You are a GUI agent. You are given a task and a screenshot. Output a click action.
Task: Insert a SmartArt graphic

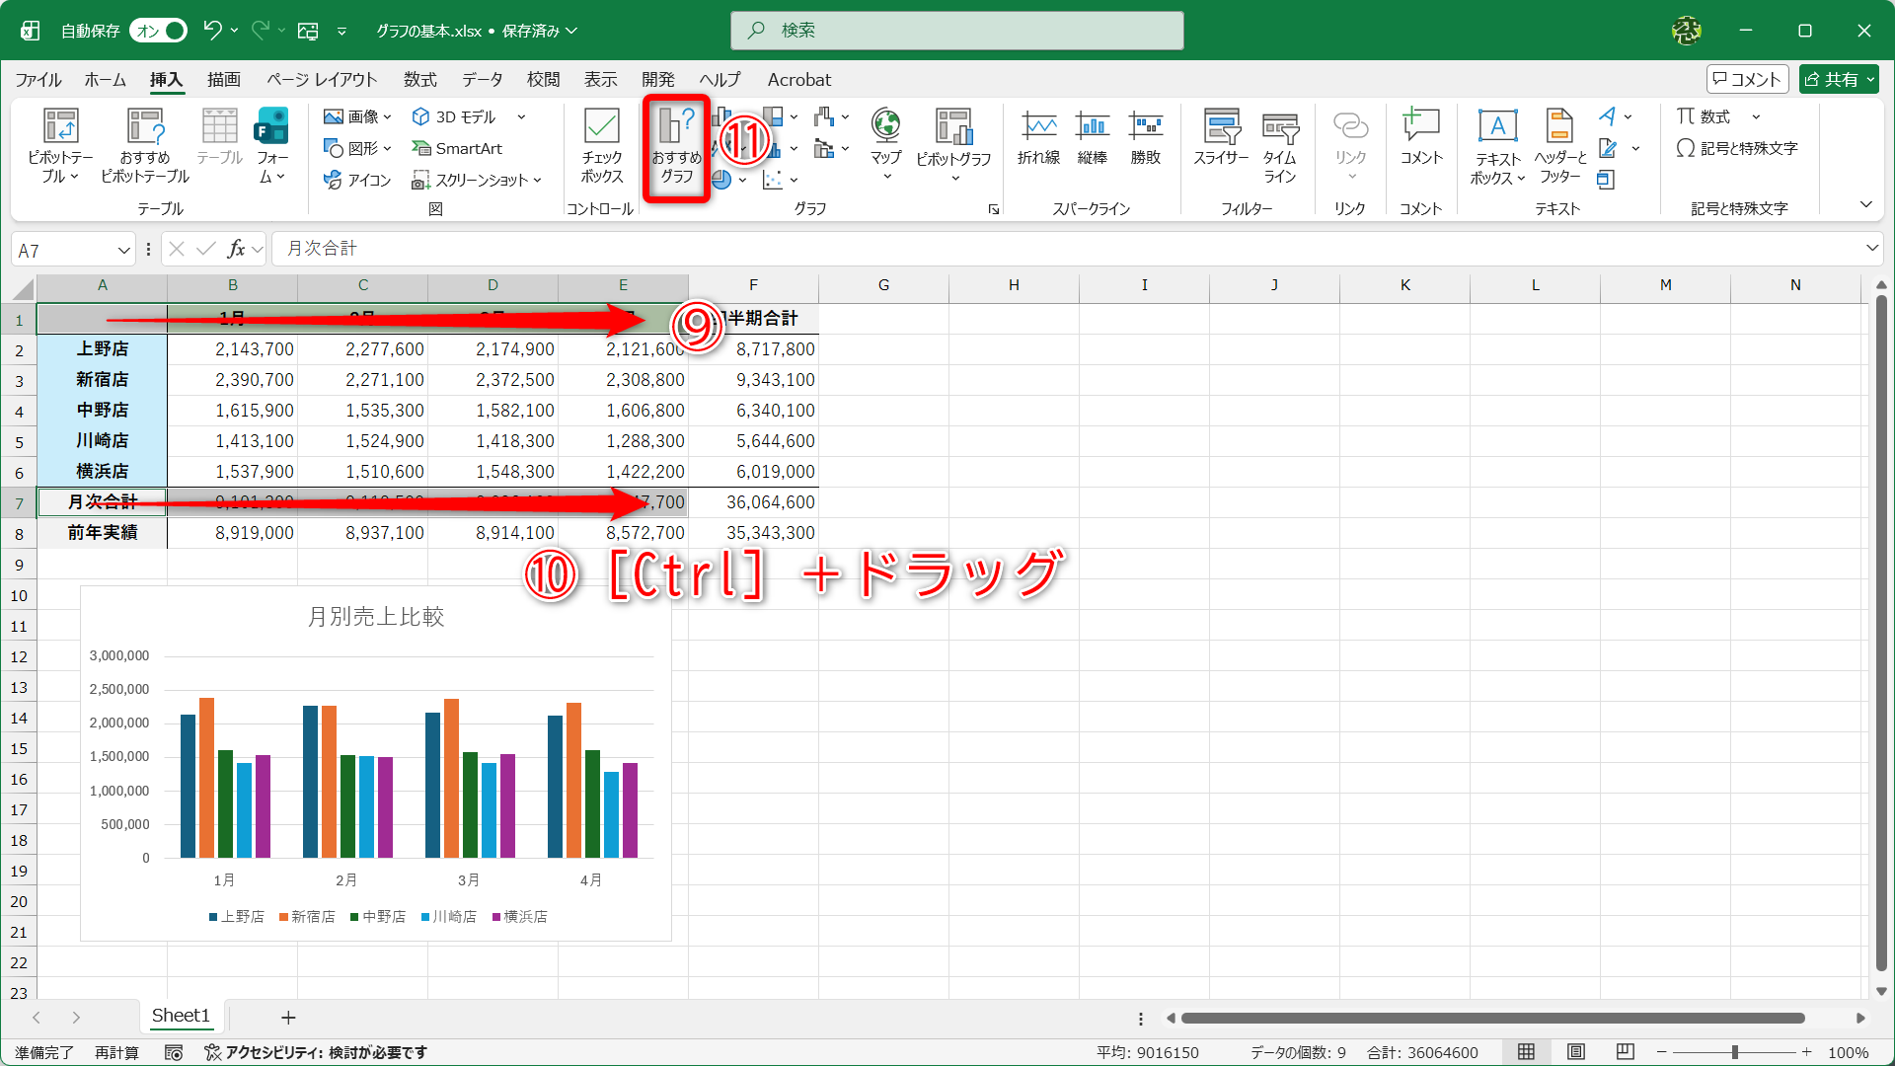pyautogui.click(x=457, y=148)
